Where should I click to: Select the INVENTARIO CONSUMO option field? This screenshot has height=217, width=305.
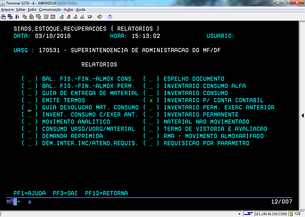coord(151,93)
